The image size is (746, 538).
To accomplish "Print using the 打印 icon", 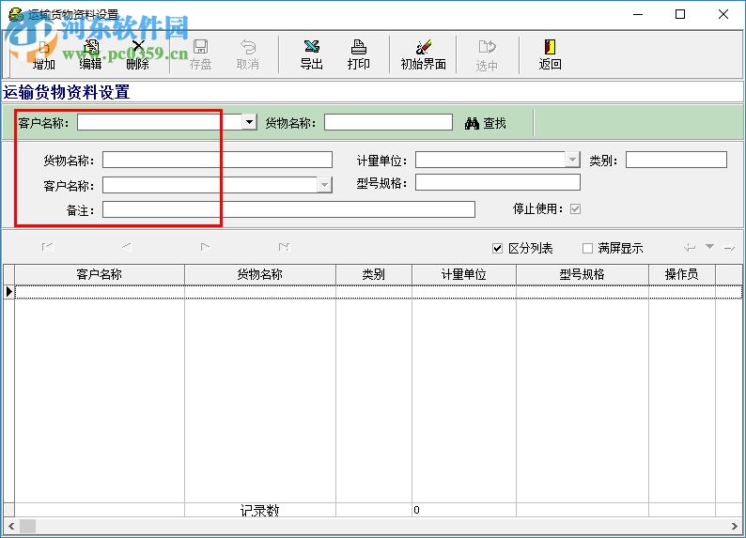I will (358, 54).
